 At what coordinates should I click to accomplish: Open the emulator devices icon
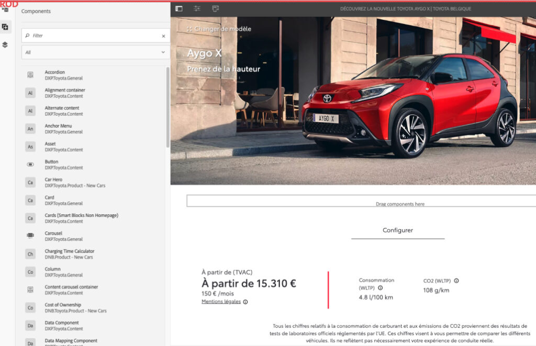click(x=215, y=9)
